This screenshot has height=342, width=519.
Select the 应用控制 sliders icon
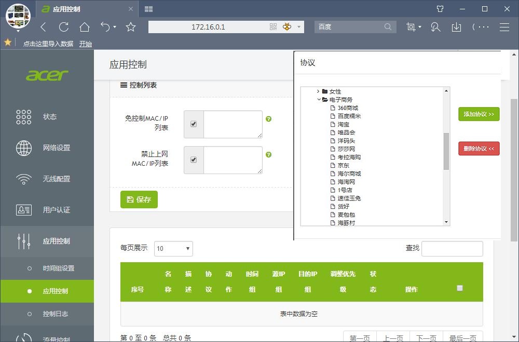tap(23, 241)
